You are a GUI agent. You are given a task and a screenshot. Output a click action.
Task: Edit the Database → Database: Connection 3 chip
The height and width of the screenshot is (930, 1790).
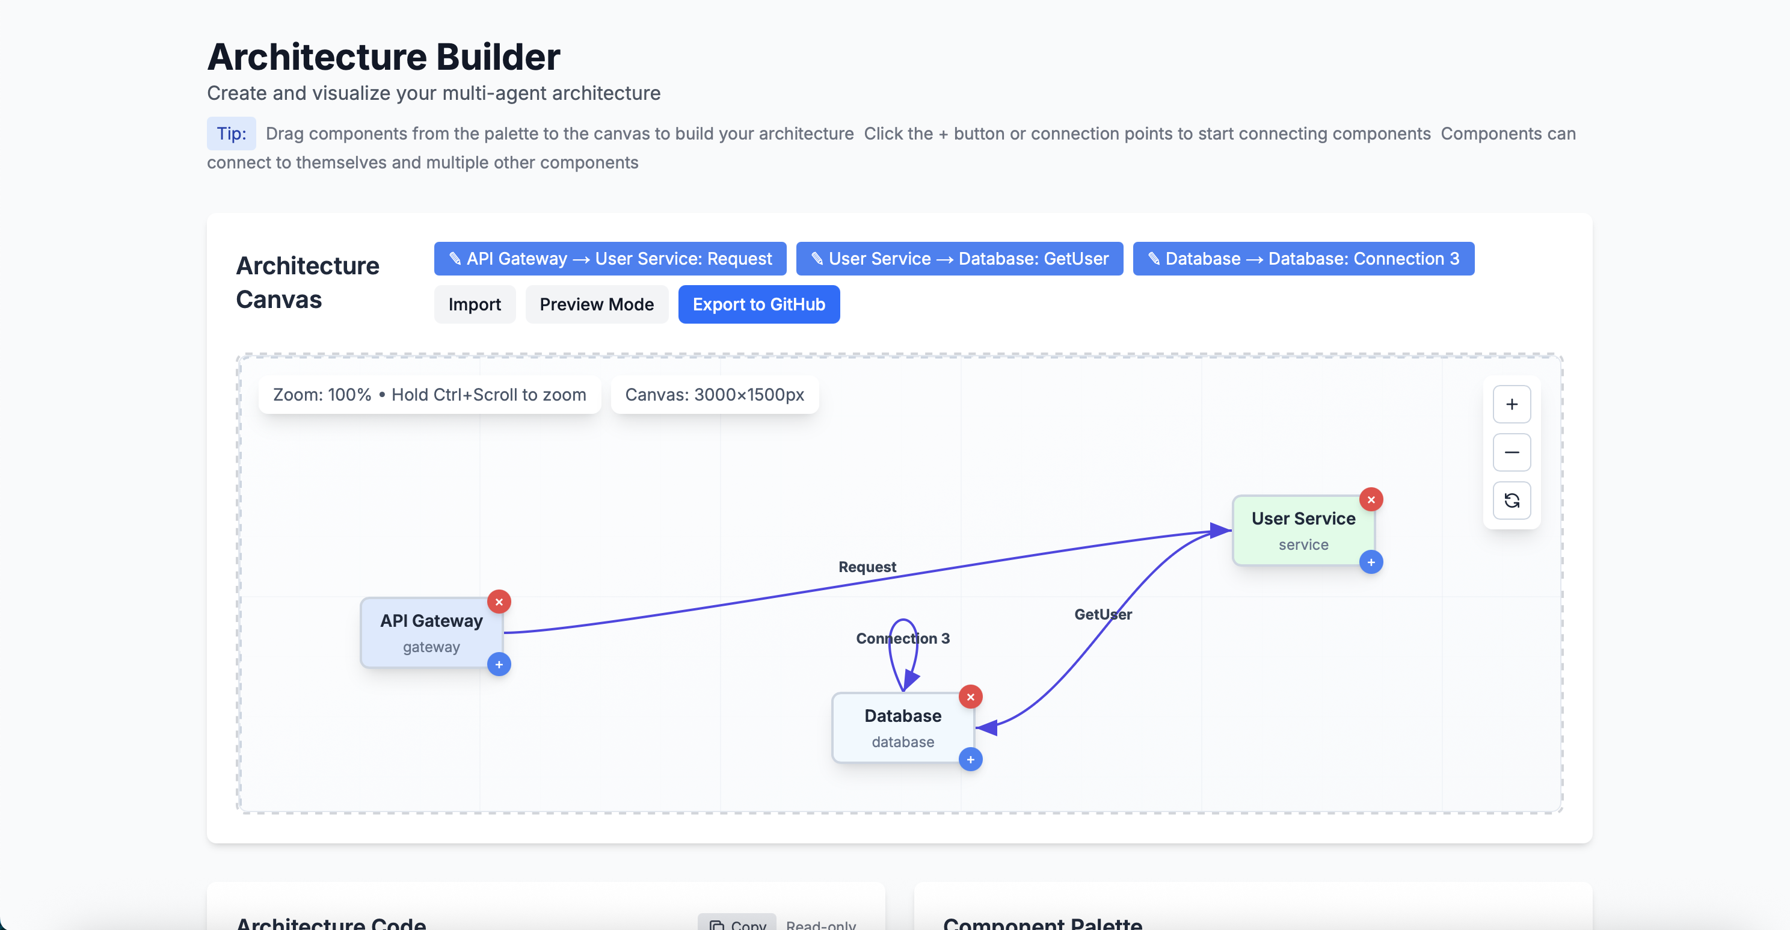coord(1303,259)
